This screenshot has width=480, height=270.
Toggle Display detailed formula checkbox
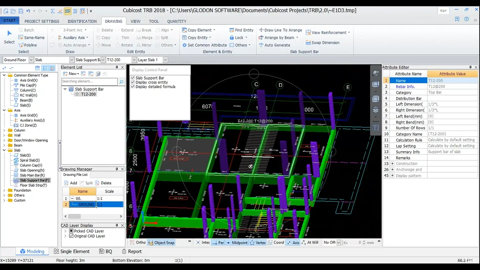point(133,86)
